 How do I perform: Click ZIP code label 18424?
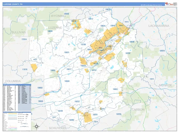[x=162, y=51]
